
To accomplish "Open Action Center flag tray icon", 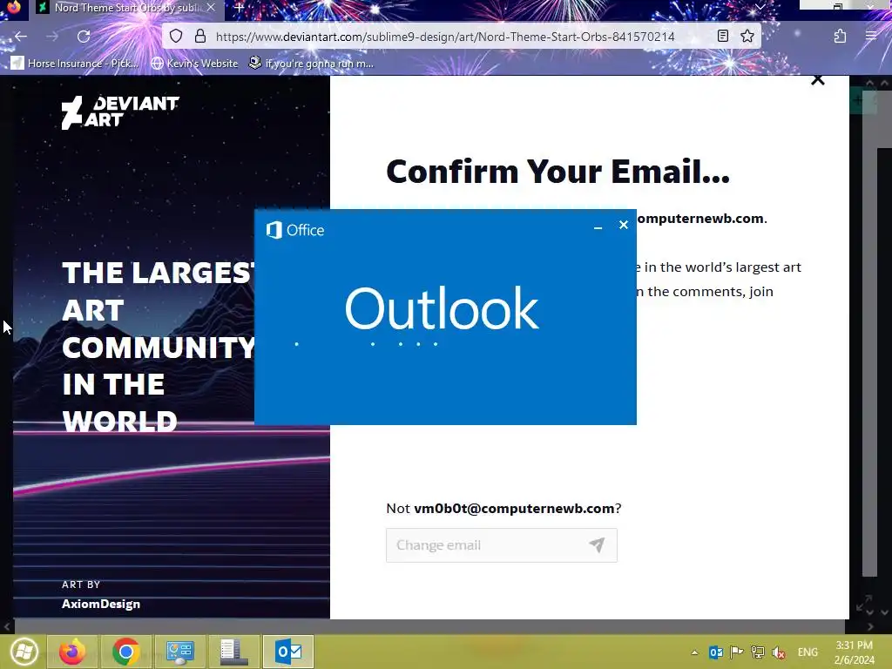I will (x=737, y=652).
